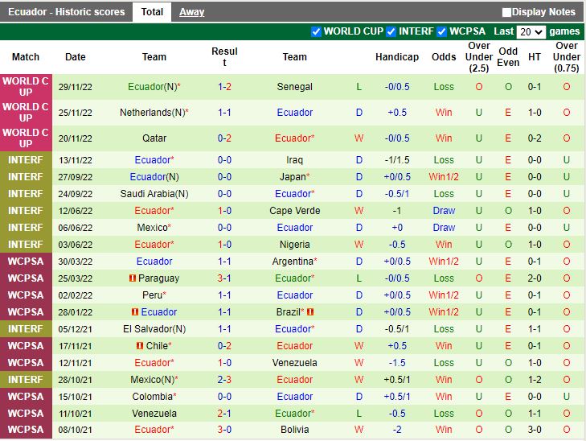Open Senegal team link in first row
Viewport: 586px width, 441px height.
tap(295, 87)
